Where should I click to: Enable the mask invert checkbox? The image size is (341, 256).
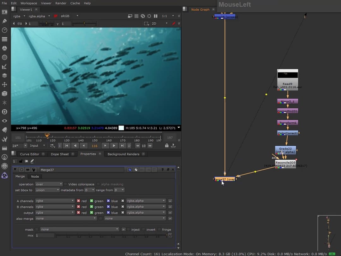[143, 229]
